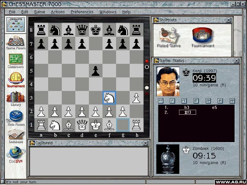Screen dimensions: 247x185
Task: Open the Kids Room icon
Action: tap(16, 118)
